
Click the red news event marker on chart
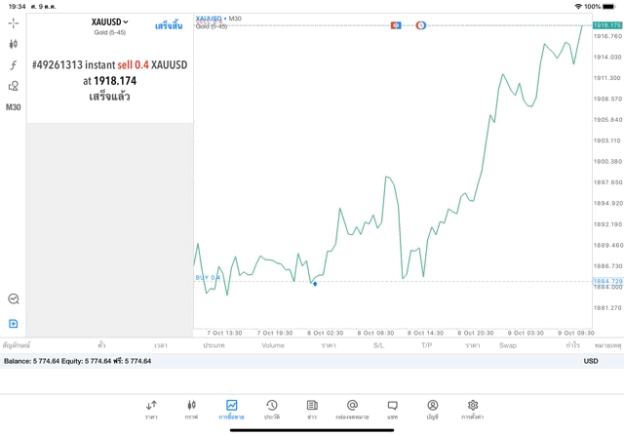click(x=396, y=24)
